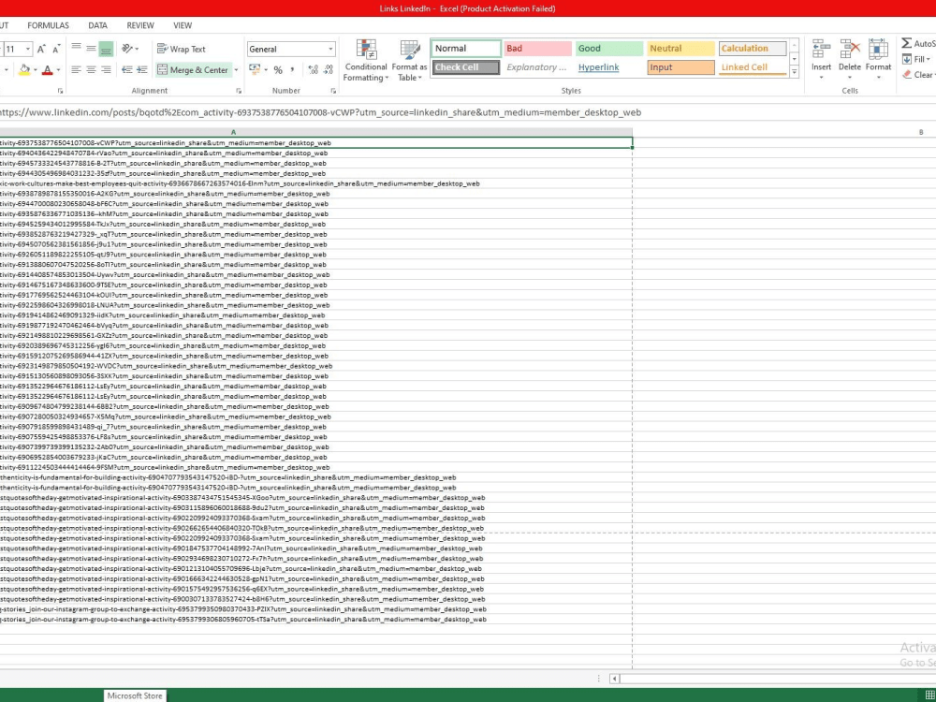Screen dimensions: 936x702
Task: Decrease decimal places
Action: tap(328, 70)
